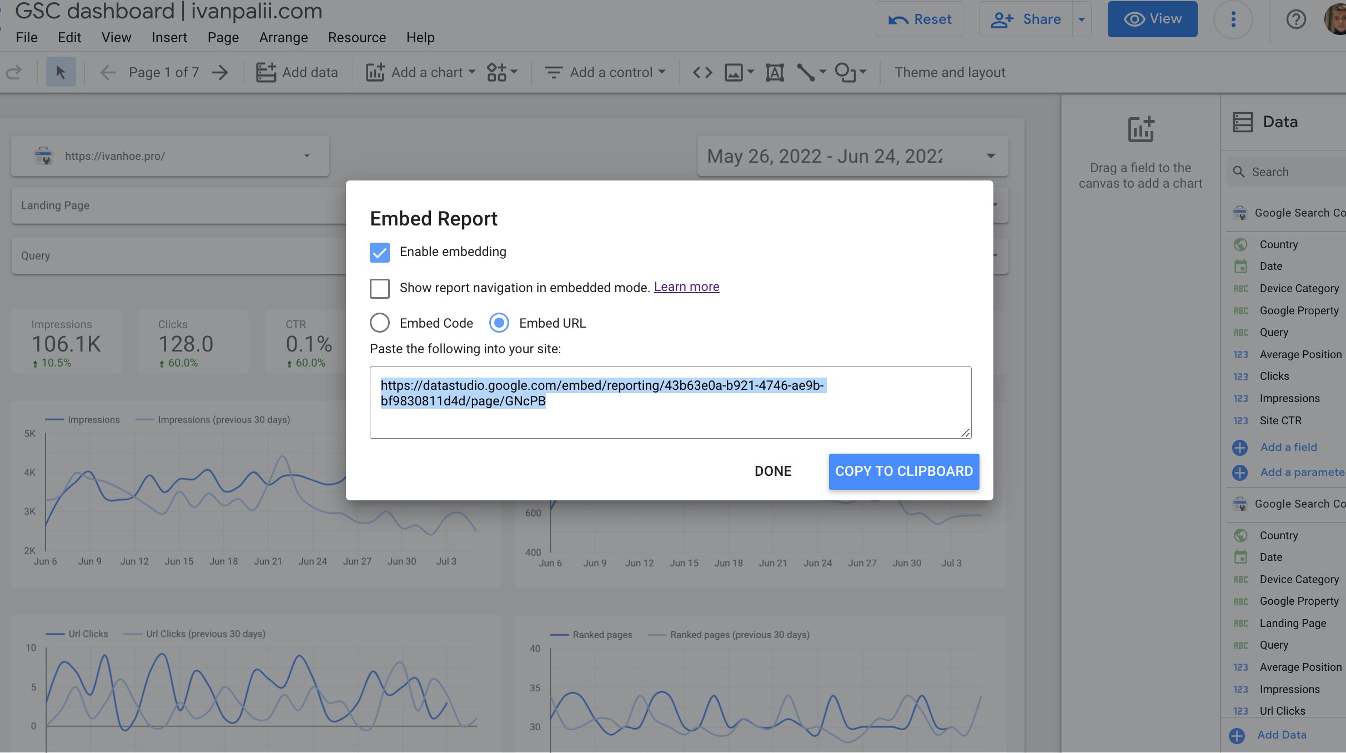Open the help question mark icon
Viewport: 1346px width, 753px height.
pos(1295,19)
